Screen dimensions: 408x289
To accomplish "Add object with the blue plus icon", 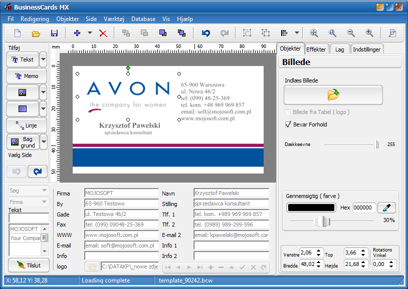I will pyautogui.click(x=77, y=33).
